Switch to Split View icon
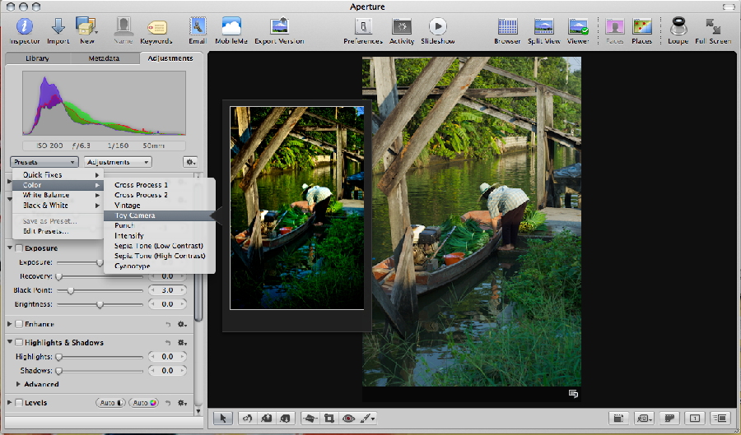The image size is (741, 435). 544,26
